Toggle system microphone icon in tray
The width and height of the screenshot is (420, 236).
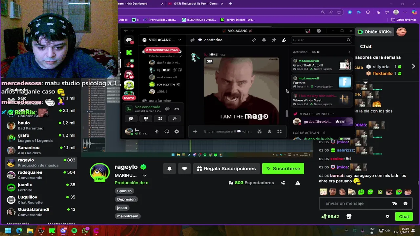(x=362, y=230)
